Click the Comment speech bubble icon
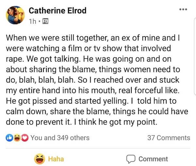The width and height of the screenshot is (196, 166). pos(131,159)
